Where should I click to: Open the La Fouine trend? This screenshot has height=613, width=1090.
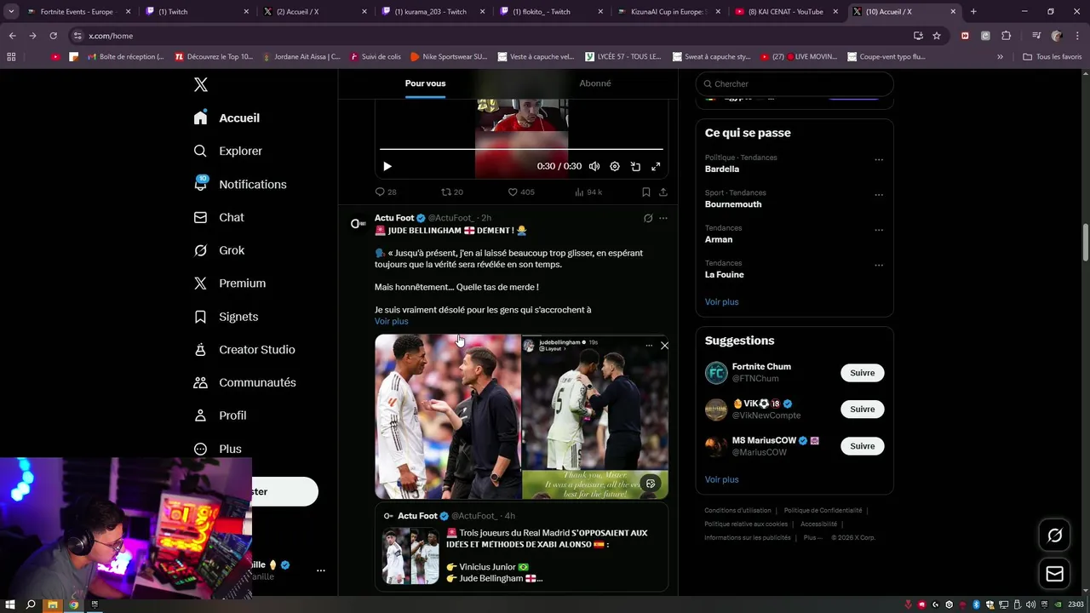click(725, 275)
